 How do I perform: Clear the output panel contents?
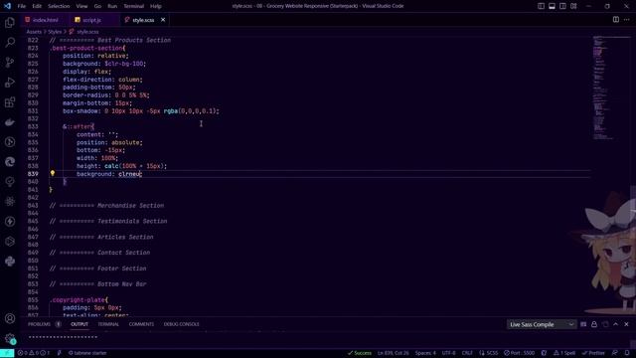[x=583, y=324]
